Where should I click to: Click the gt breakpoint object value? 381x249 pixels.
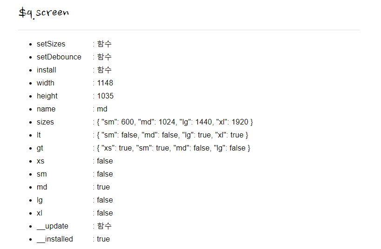[x=174, y=148]
